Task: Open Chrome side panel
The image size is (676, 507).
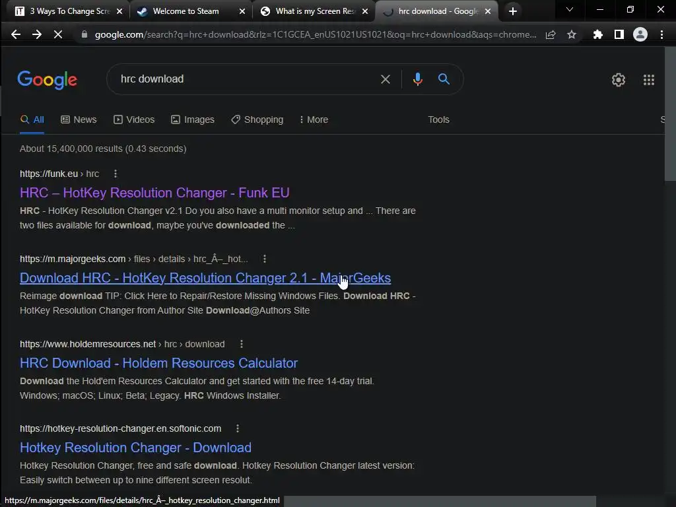Action: point(619,34)
